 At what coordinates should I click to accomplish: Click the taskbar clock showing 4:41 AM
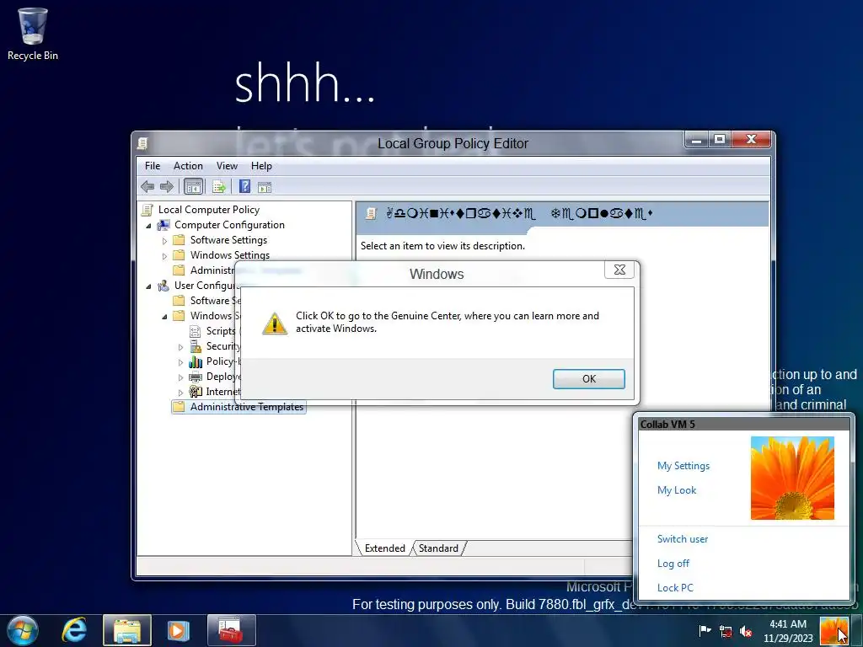pos(788,631)
